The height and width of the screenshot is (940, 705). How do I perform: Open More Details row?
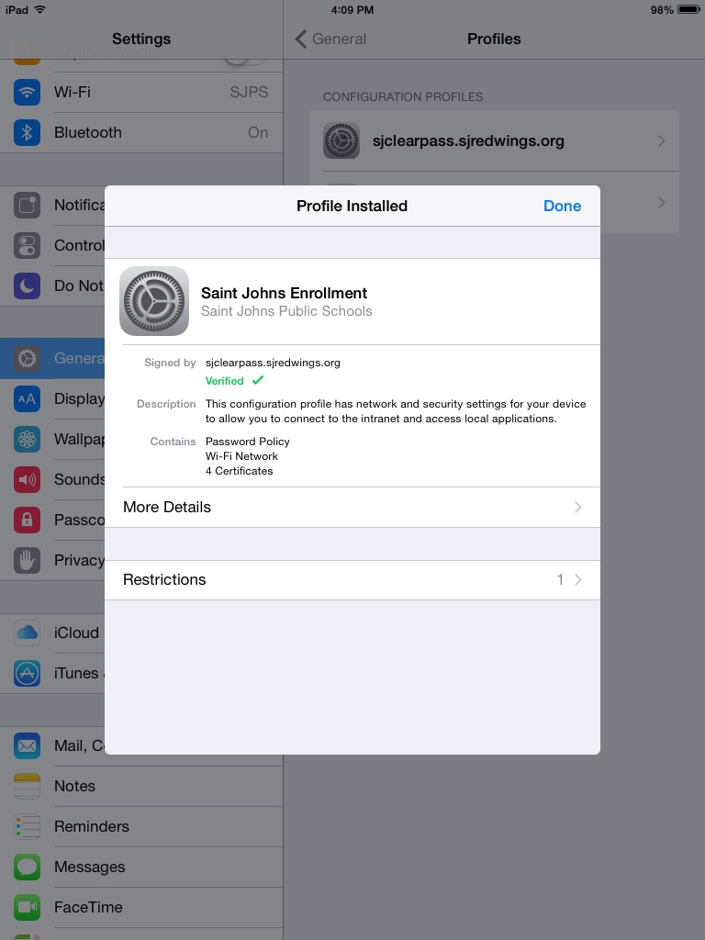coord(352,507)
